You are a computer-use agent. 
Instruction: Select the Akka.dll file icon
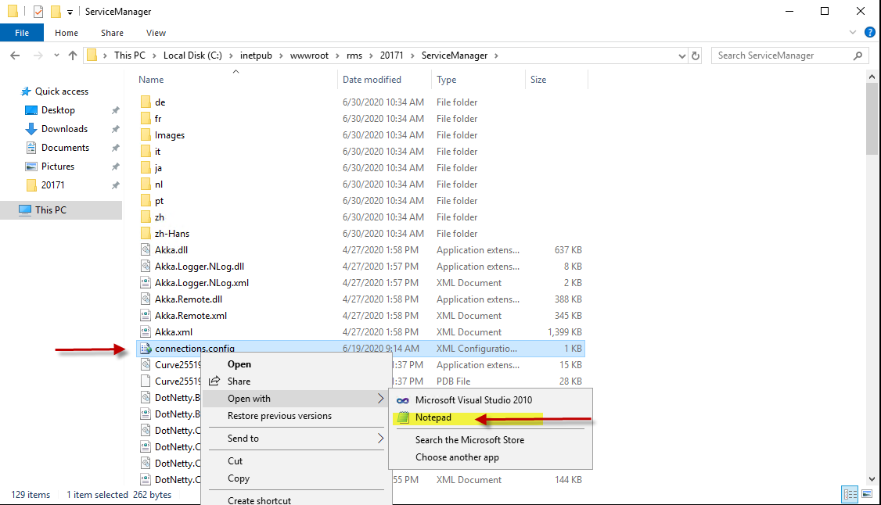click(146, 249)
